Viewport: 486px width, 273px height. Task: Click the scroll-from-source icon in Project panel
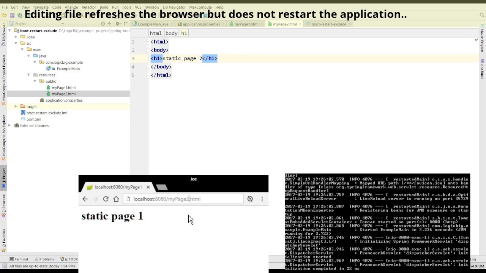103,24
